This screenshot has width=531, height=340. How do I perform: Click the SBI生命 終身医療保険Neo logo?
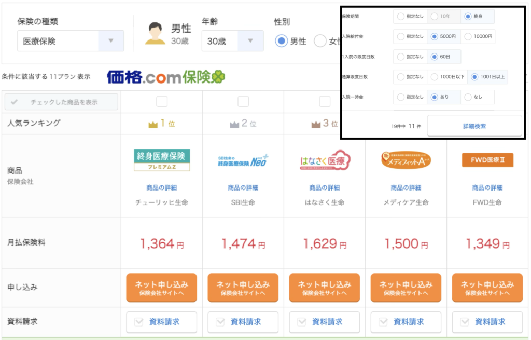coord(243,160)
